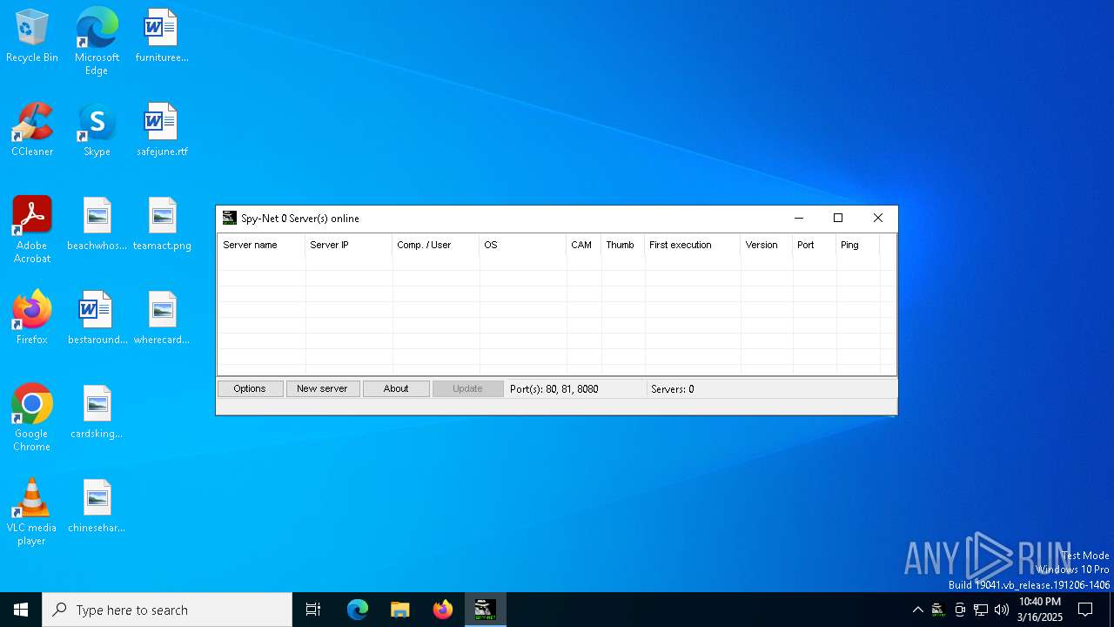Click the Spy-Net title bar icon

[x=230, y=218]
